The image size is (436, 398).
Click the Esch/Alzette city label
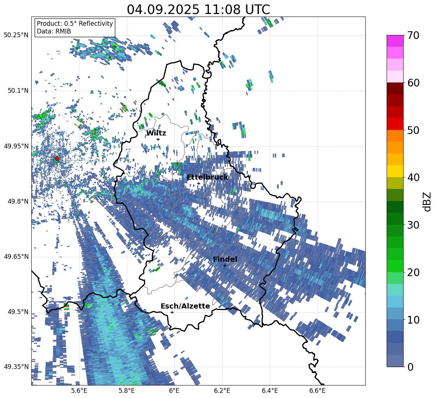click(185, 306)
